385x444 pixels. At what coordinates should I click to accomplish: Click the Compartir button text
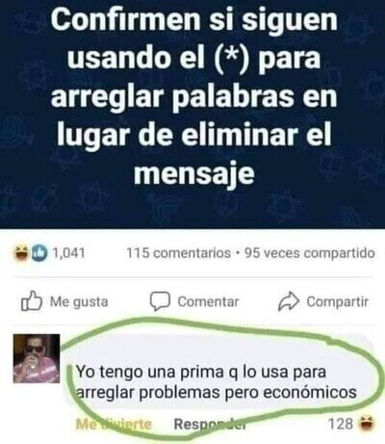click(338, 301)
